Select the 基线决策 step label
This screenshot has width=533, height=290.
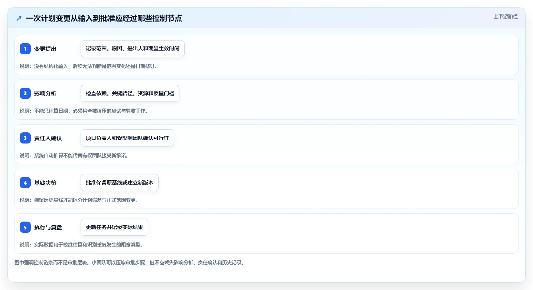45,183
